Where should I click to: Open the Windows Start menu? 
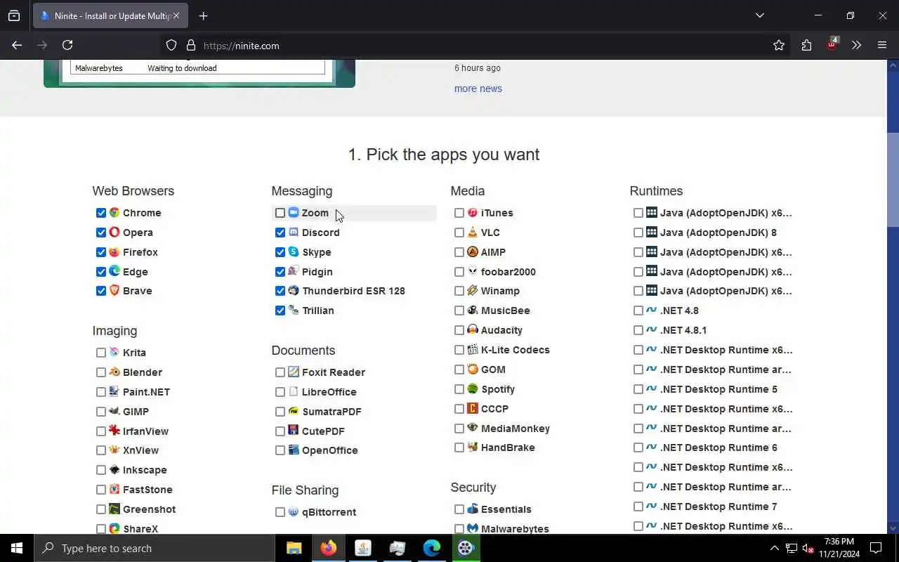17,548
